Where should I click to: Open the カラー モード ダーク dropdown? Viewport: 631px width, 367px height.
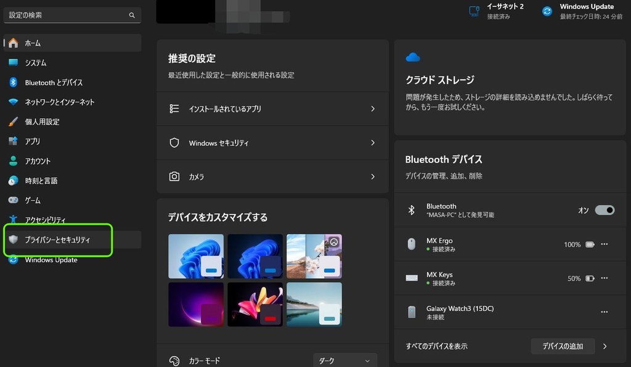pos(345,361)
